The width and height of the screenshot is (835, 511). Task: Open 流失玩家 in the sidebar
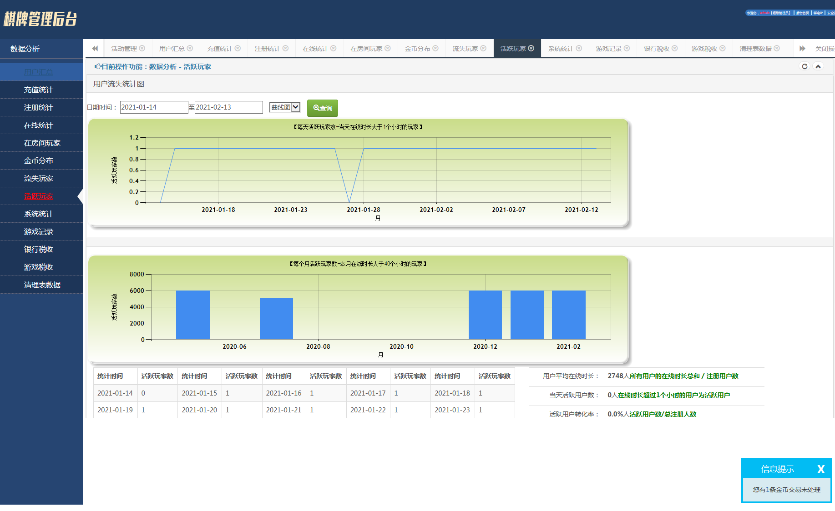[39, 178]
